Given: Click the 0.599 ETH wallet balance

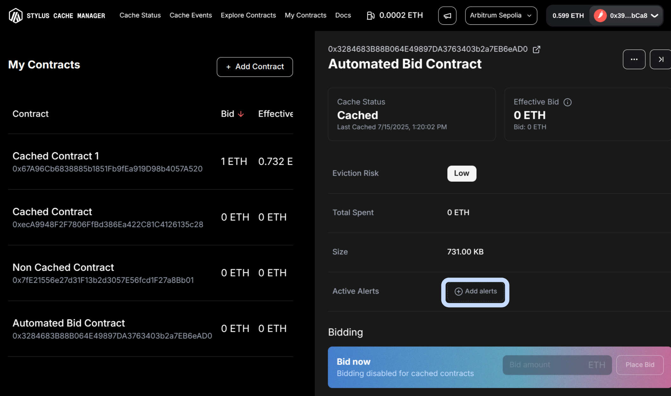Looking at the screenshot, I should [568, 16].
